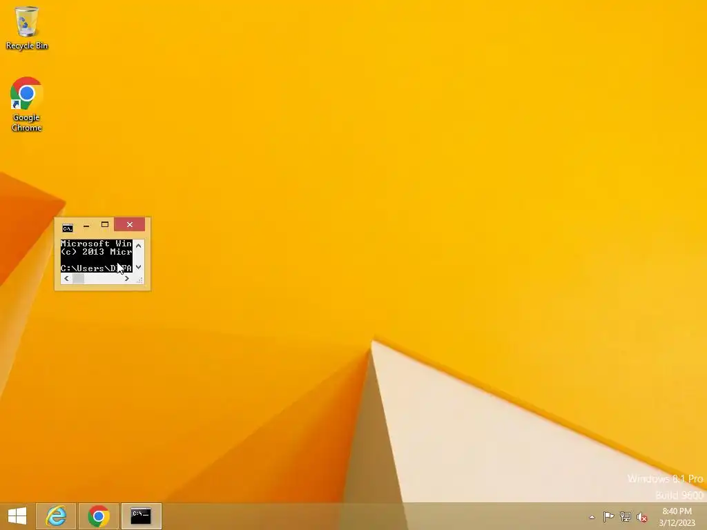Launch Google Chrome from the taskbar
The width and height of the screenshot is (707, 530).
(x=98, y=516)
